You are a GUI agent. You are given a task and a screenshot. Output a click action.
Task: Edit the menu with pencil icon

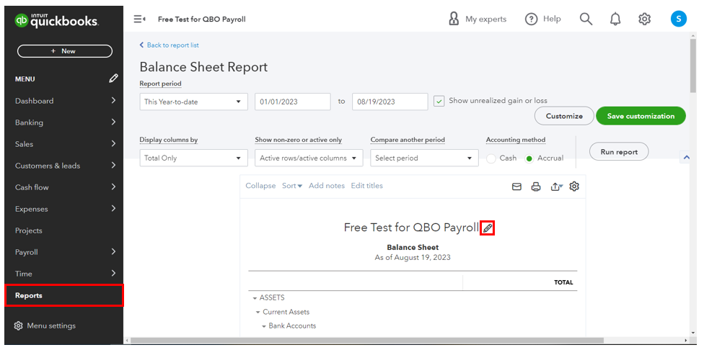coord(113,79)
